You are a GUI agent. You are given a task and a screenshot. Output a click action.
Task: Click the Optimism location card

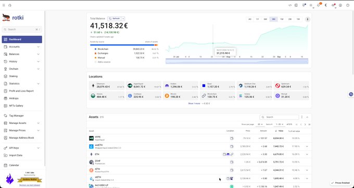coord(291,85)
